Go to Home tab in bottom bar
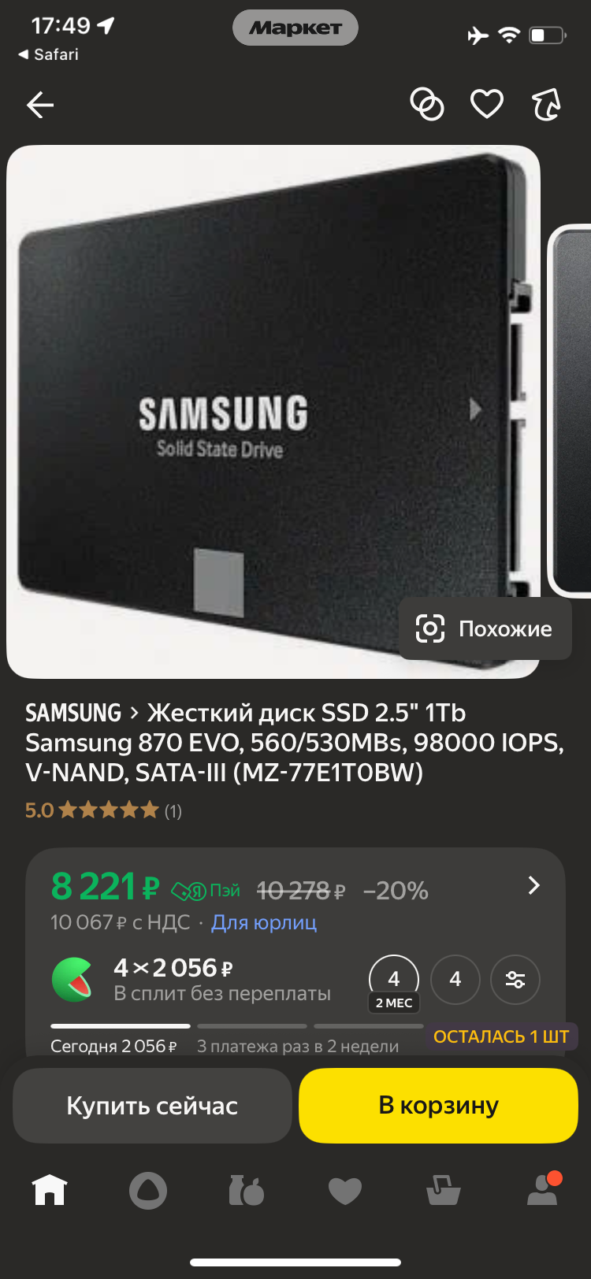Image resolution: width=591 pixels, height=1279 pixels. (x=50, y=1190)
